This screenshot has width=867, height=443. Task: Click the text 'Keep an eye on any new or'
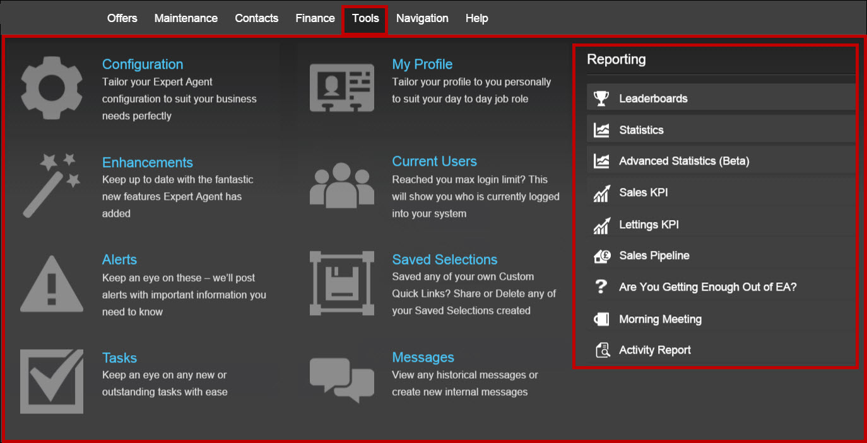pyautogui.click(x=165, y=375)
